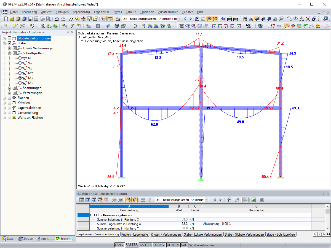Open load case dropdown in results panel
This screenshot has height=248, width=331.
(207, 200)
